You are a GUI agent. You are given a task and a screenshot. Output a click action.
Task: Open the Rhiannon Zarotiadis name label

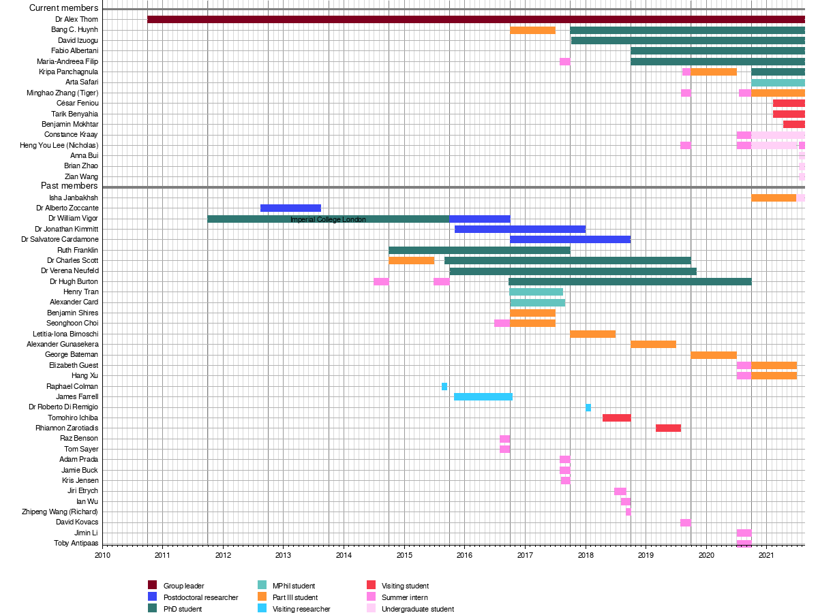(x=67, y=428)
